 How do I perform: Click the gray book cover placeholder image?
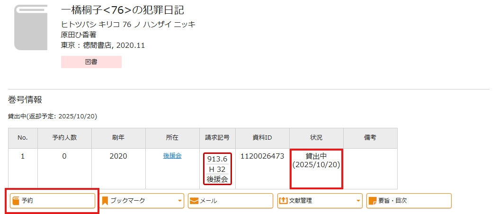pyautogui.click(x=31, y=27)
